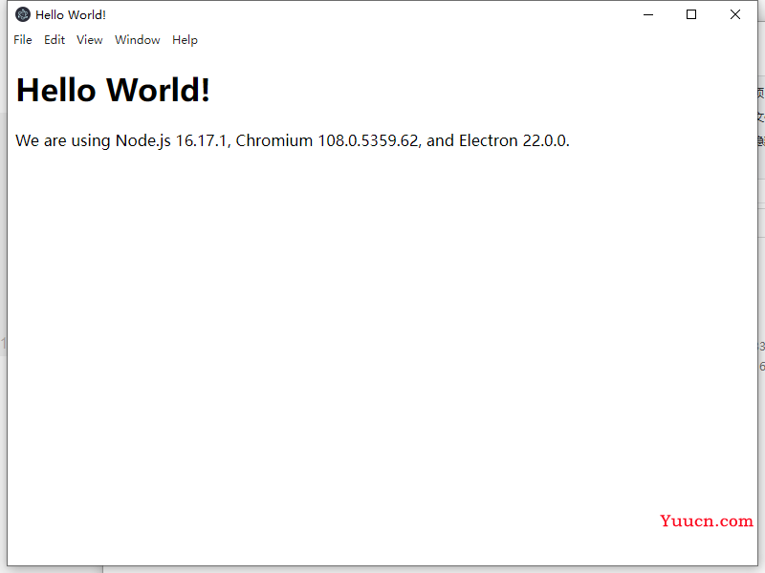Maximize the Hello World window

tap(691, 14)
